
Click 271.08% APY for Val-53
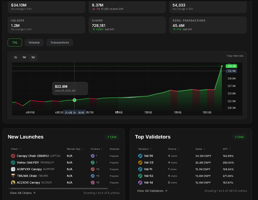coord(228,176)
